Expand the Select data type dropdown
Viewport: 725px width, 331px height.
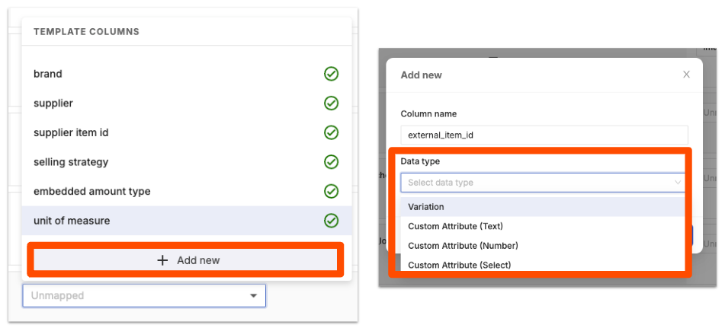543,183
